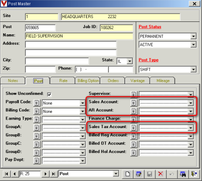Viewport: 202px width, 181px height.
Task: Select the Post tab
Action: tap(38, 80)
